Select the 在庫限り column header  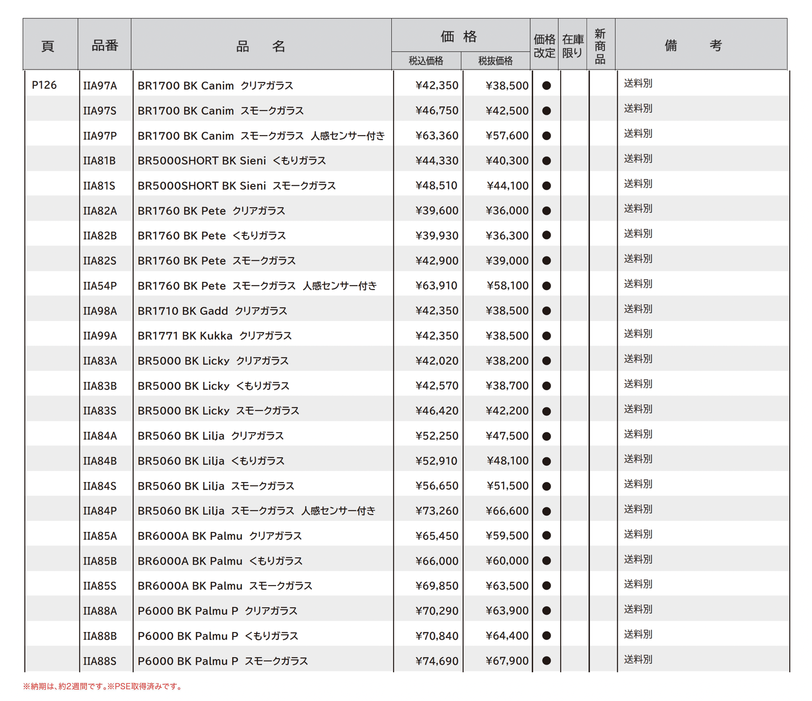pos(572,46)
